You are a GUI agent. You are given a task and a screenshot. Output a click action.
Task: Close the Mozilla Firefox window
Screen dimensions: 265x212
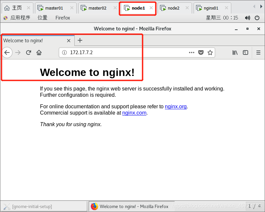coord(259,29)
